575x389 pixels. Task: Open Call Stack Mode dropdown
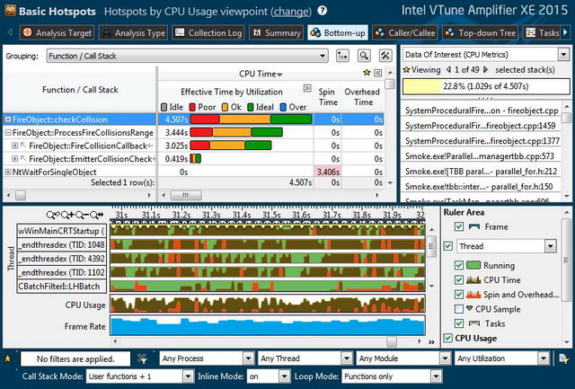188,376
